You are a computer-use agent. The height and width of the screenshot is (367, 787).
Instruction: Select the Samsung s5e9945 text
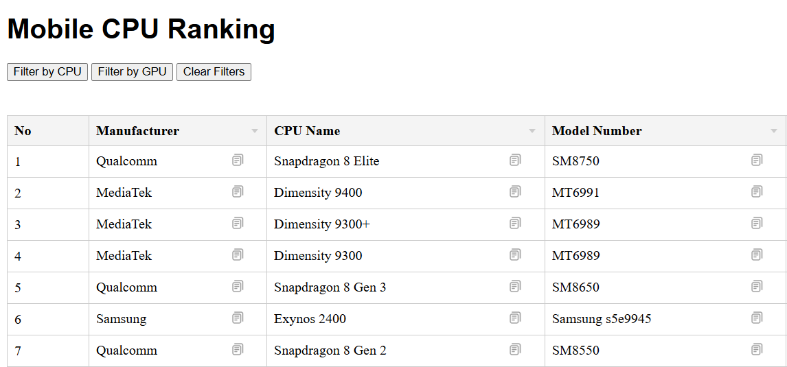(602, 318)
